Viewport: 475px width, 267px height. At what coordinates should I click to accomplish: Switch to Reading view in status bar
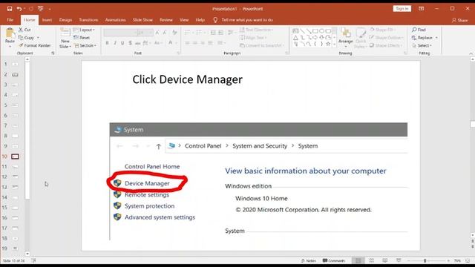pos(385,260)
